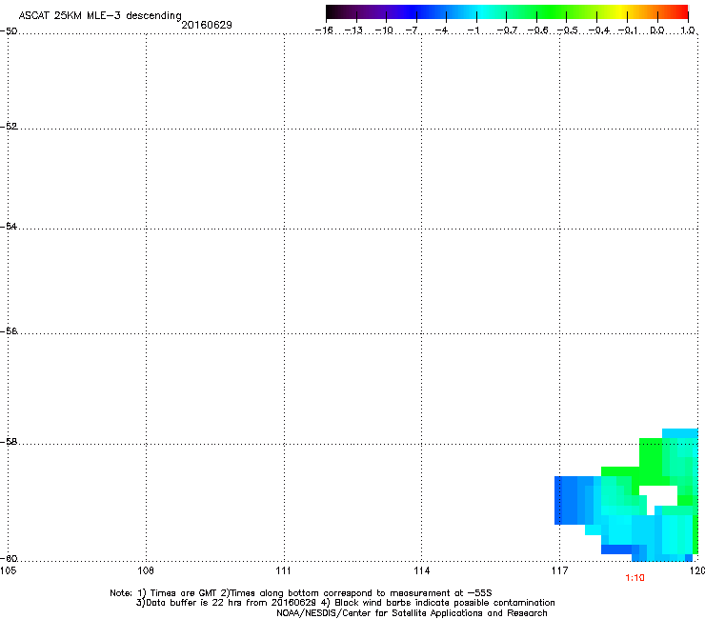Screen dimensions: 705x619
Task: Click the longitude axis label '117'
Action: (x=559, y=570)
